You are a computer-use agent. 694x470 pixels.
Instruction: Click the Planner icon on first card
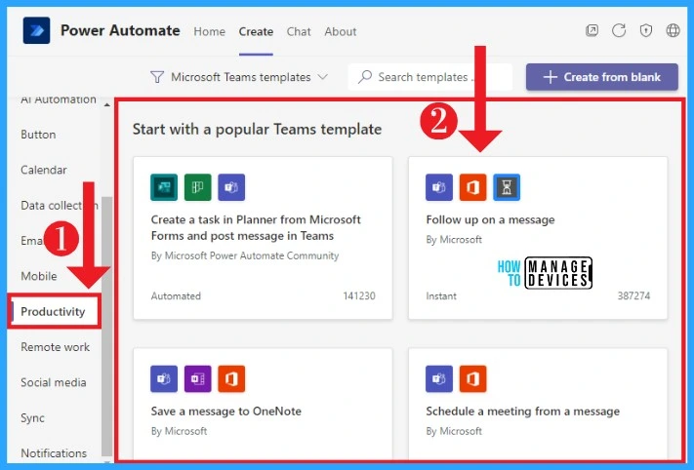coord(198,187)
